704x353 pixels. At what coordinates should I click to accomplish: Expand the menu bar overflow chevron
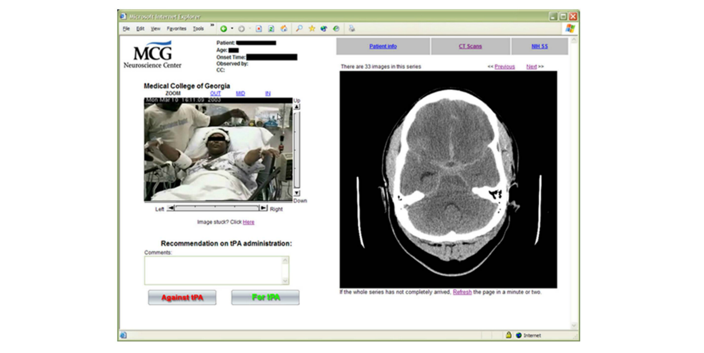click(x=212, y=26)
